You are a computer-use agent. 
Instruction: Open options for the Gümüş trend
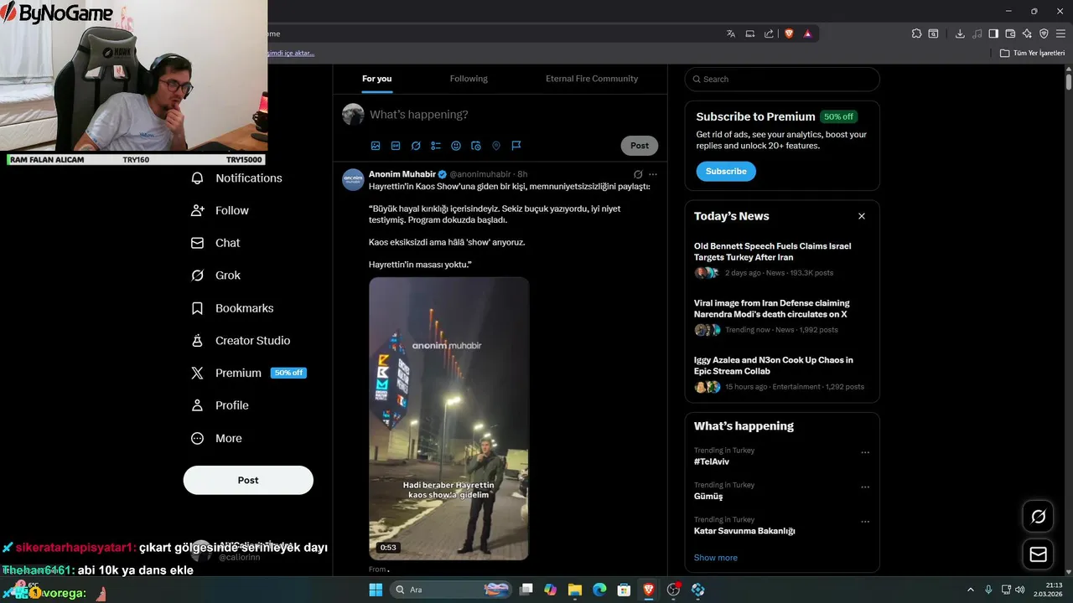coord(865,487)
